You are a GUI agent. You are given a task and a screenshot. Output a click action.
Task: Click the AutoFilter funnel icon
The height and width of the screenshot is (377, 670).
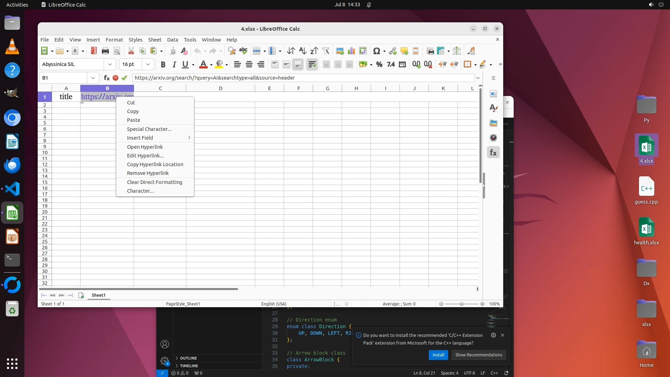click(x=326, y=51)
